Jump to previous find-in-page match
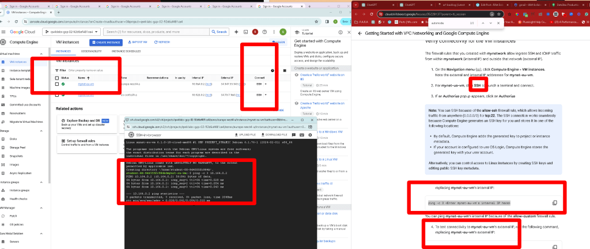Image resolution: width=590 pixels, height=249 pixels. [482, 23]
